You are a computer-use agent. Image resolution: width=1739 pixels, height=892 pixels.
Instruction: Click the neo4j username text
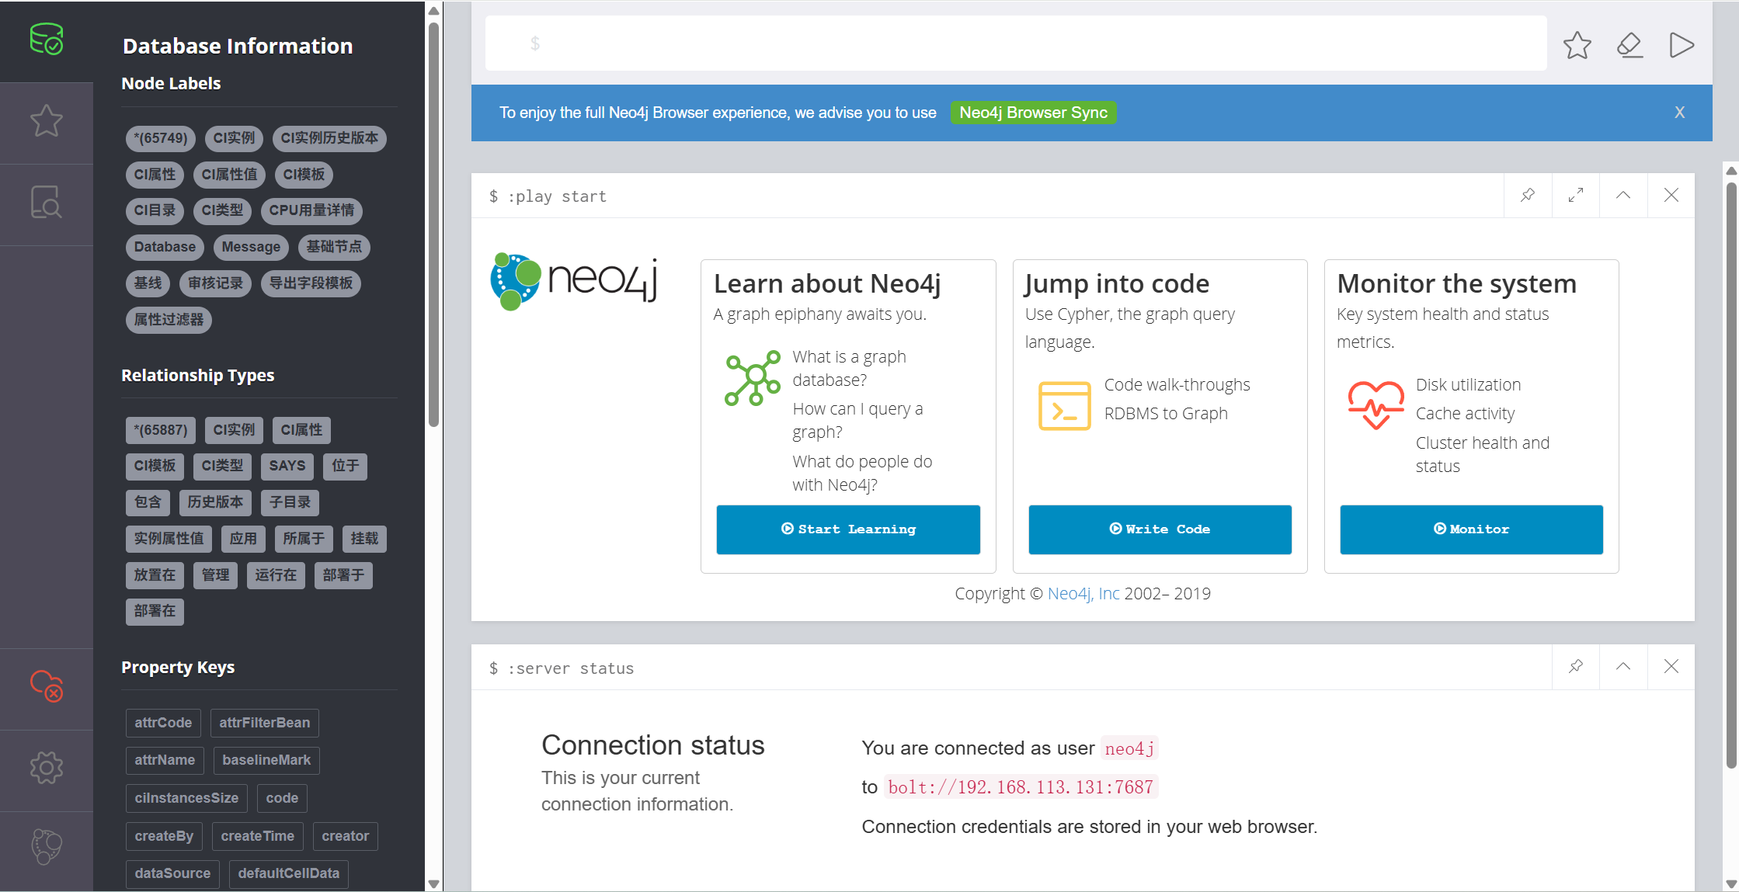click(1129, 748)
